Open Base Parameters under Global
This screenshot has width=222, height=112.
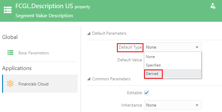pyautogui.click(x=34, y=53)
